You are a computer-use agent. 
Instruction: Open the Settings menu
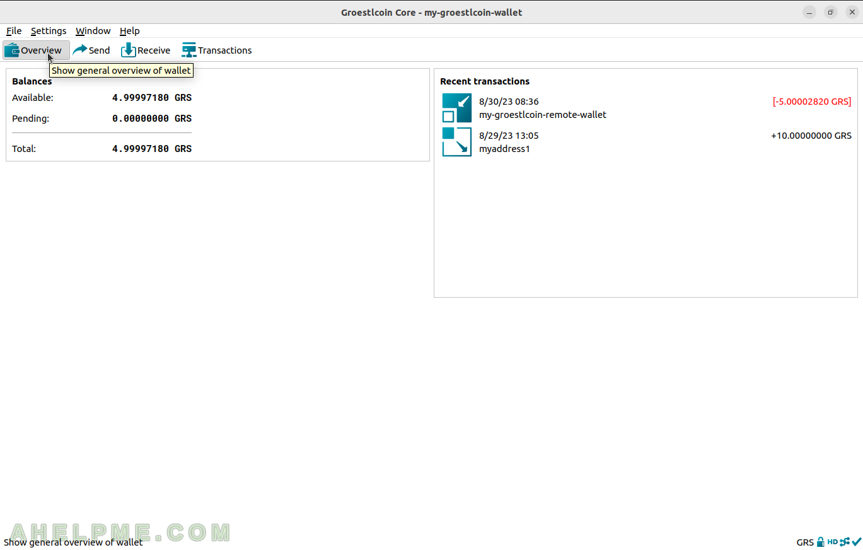(49, 31)
